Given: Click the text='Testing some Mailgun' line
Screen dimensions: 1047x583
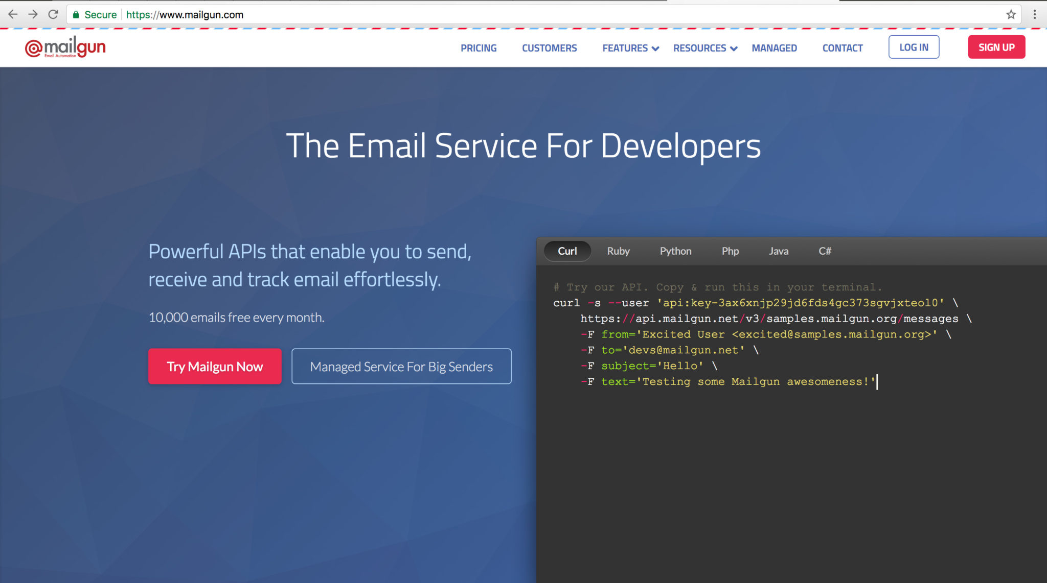Looking at the screenshot, I should coord(728,382).
